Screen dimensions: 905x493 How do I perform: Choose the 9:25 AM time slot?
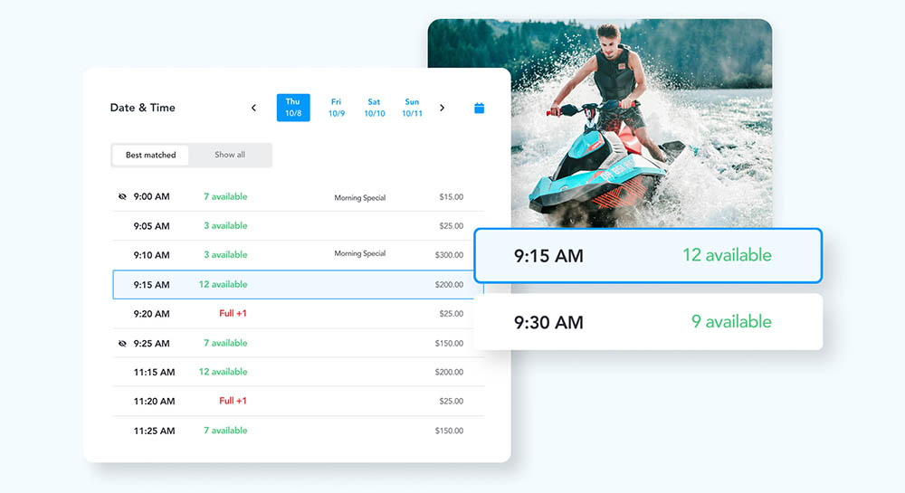(x=299, y=343)
